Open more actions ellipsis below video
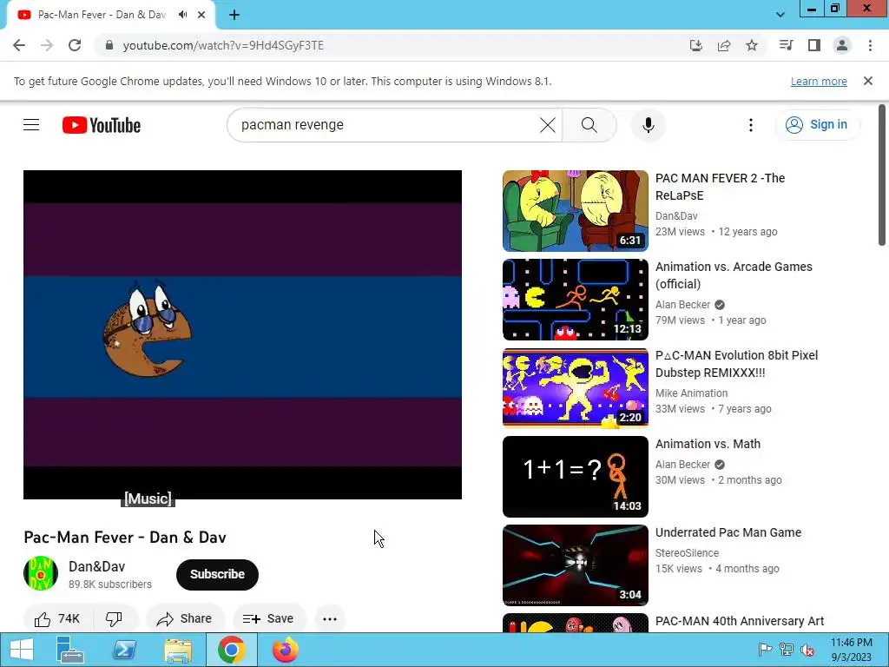The height and width of the screenshot is (667, 889). 330,618
